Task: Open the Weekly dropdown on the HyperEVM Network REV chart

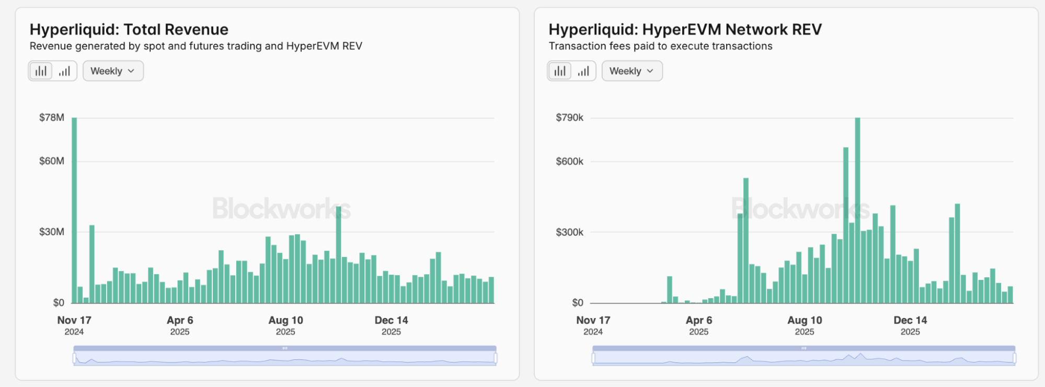Action: pyautogui.click(x=632, y=71)
